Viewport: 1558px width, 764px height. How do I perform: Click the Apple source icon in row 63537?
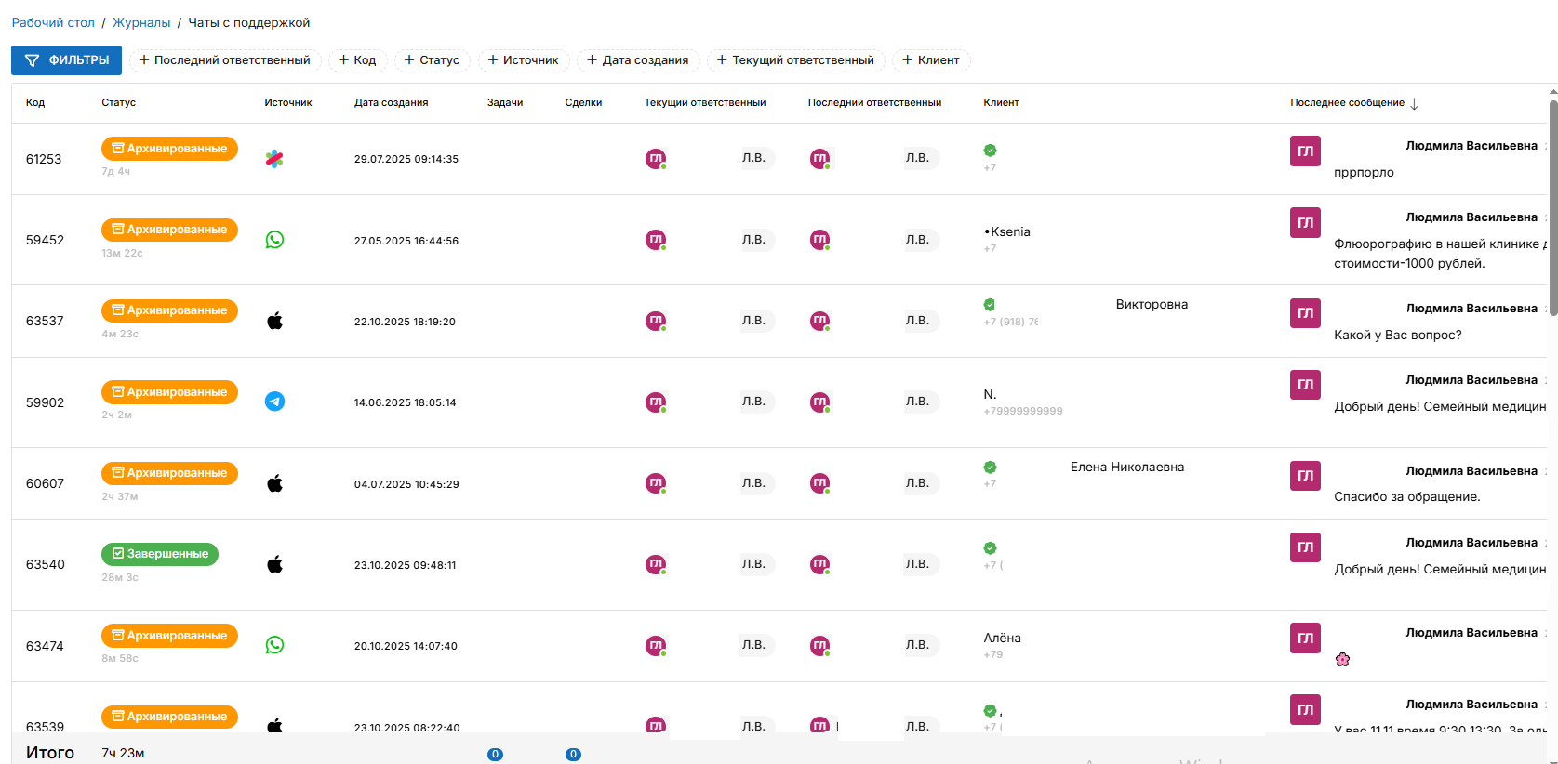pos(274,322)
